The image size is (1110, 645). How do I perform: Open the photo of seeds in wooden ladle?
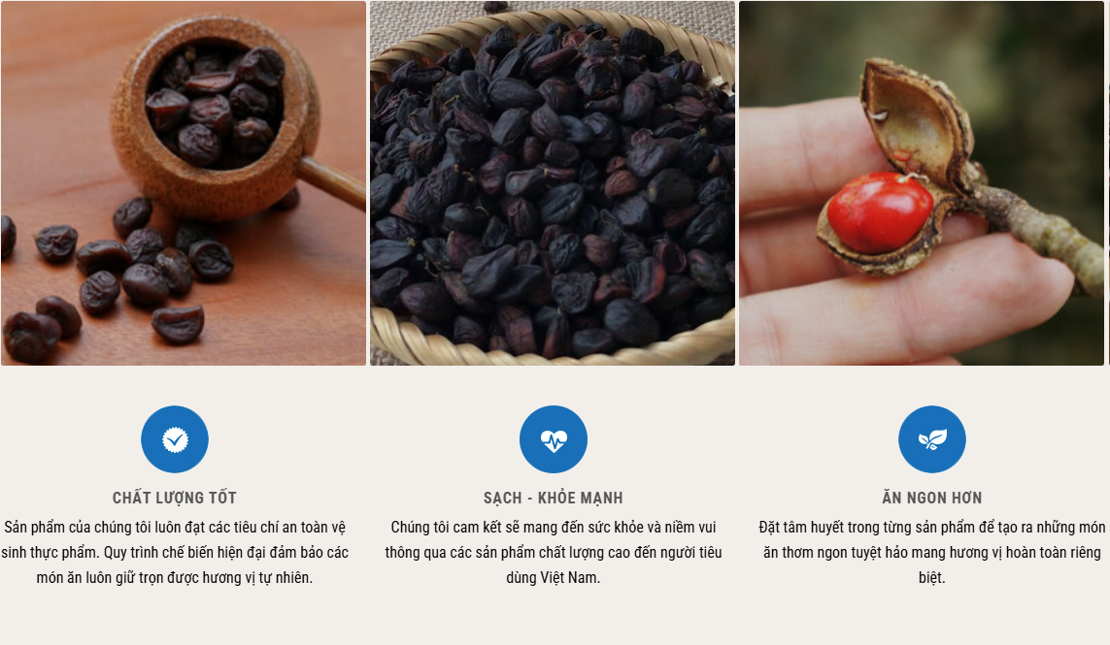184,183
